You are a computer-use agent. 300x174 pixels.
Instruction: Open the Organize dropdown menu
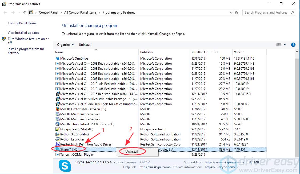tap(65, 45)
